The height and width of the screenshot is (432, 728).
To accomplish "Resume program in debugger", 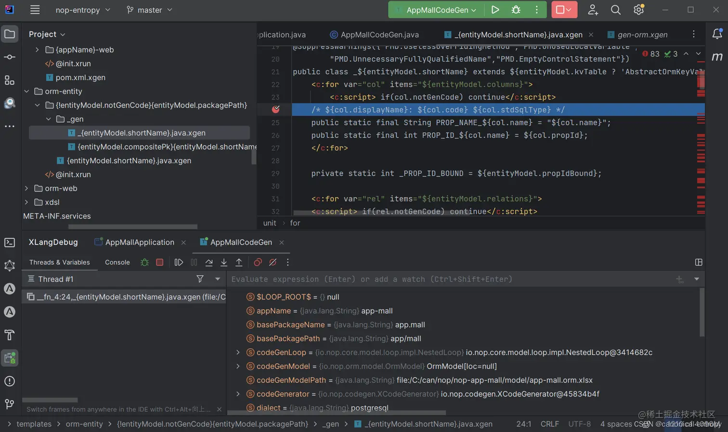I will coord(179,262).
